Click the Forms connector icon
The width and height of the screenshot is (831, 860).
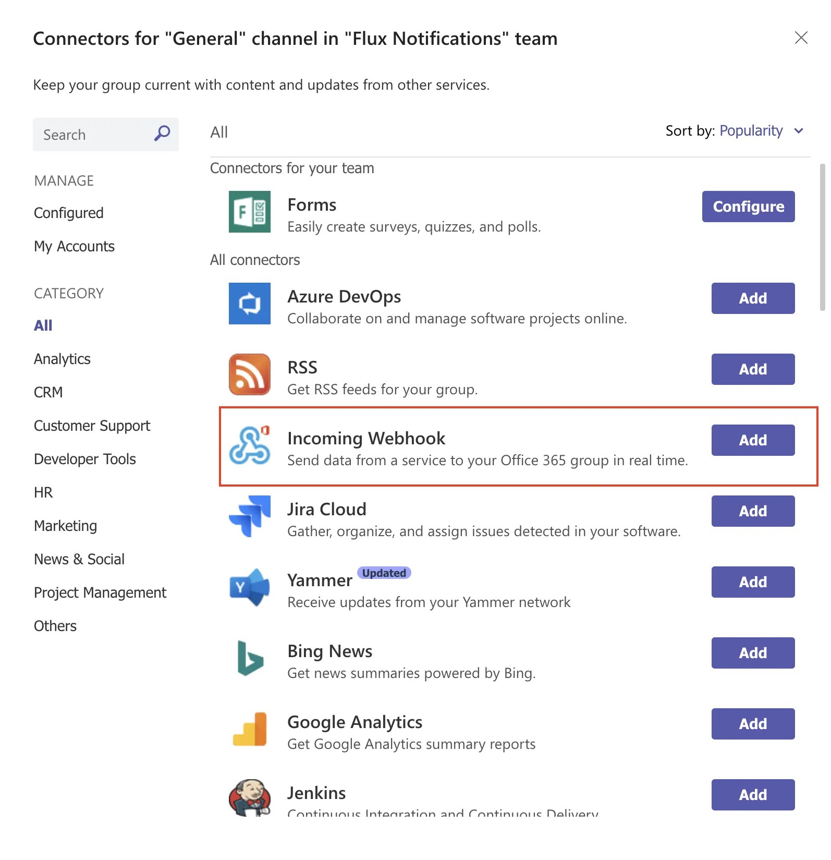coord(249,212)
